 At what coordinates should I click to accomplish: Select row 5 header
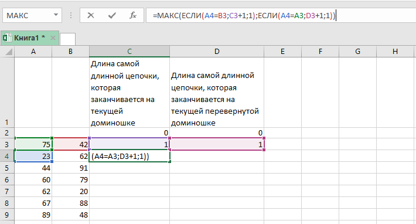(x=7, y=168)
